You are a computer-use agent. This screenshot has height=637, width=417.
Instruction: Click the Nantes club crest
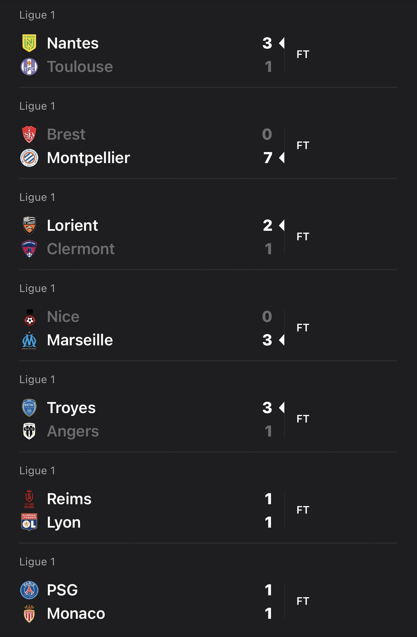[x=29, y=43]
